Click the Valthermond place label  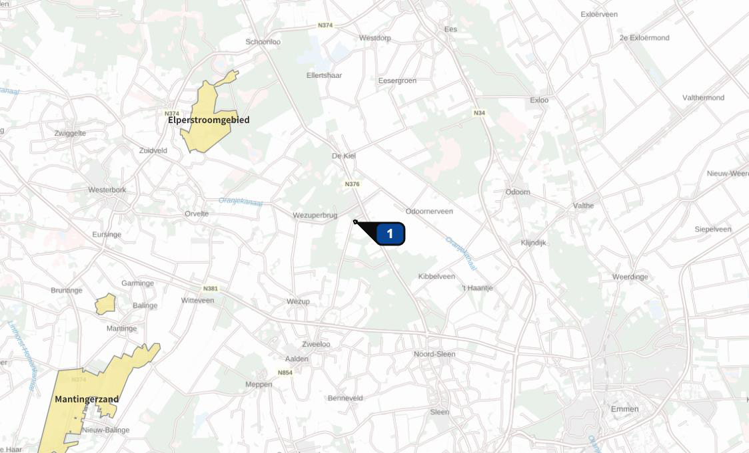pos(703,98)
